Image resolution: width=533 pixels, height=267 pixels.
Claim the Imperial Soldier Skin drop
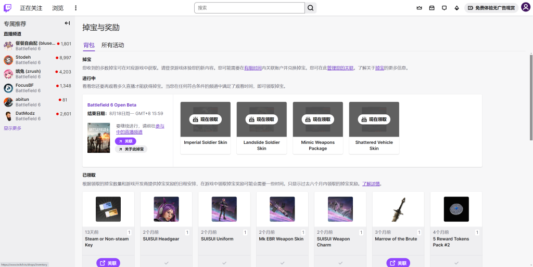click(x=206, y=119)
